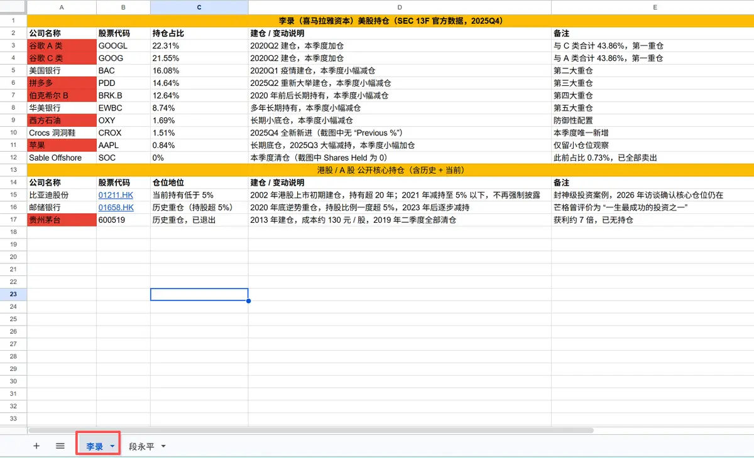Click cell 防御性配置
This screenshot has height=458, width=754.
click(x=652, y=120)
